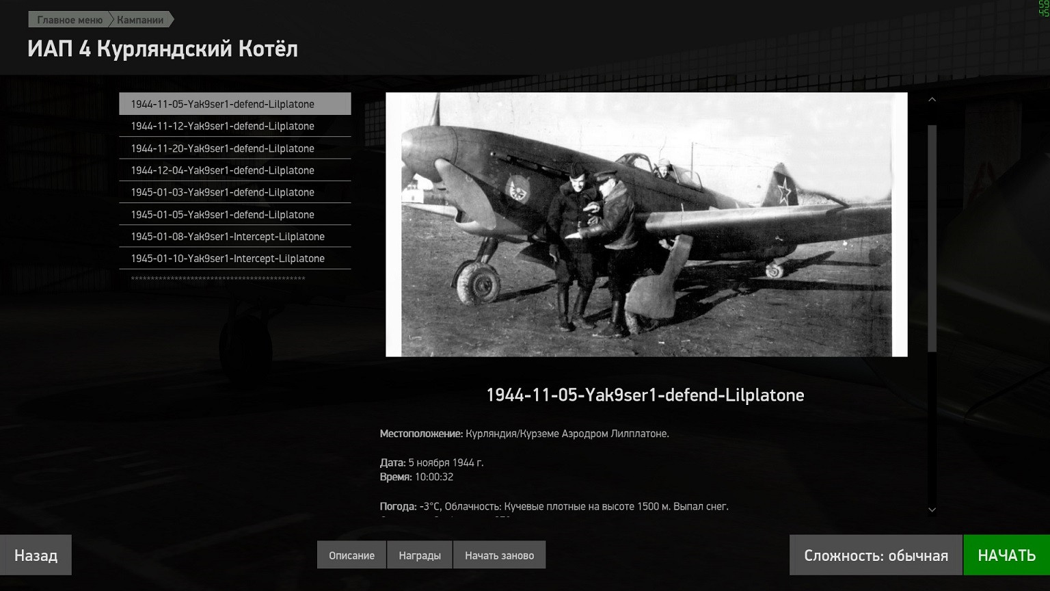Click the mission title heading below the photo
The height and width of the screenshot is (591, 1050).
tap(645, 395)
